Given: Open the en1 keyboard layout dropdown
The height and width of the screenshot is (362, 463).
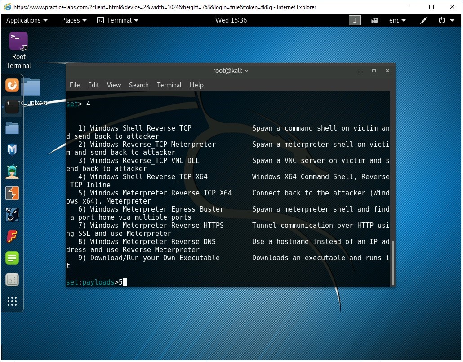Looking at the screenshot, I should click(397, 20).
